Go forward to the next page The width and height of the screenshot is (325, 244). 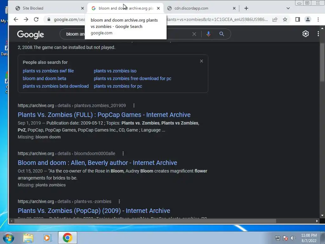[x=26, y=19]
